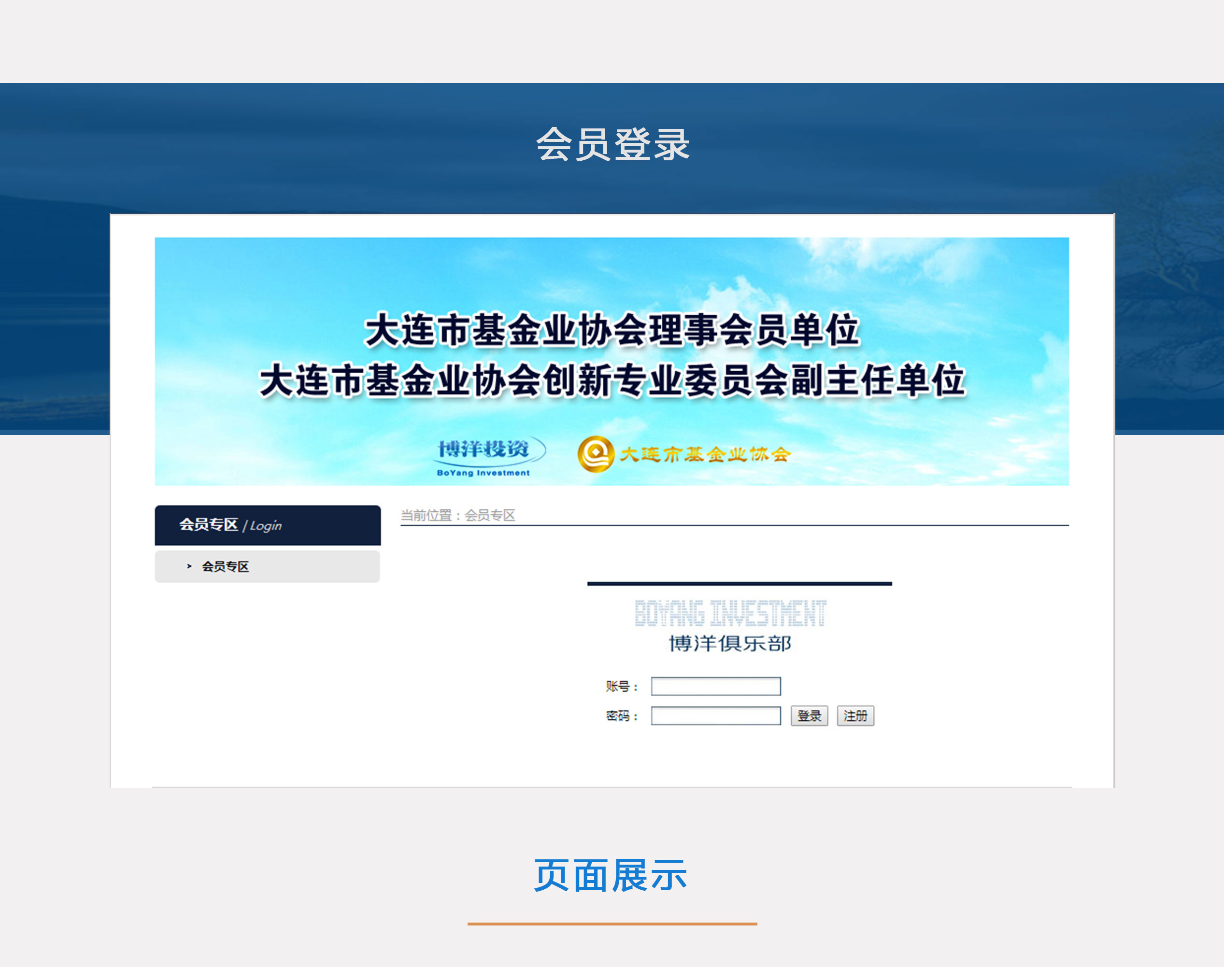The height and width of the screenshot is (967, 1224).
Task: Click the 博洋俱乐部 club title
Action: click(730, 643)
